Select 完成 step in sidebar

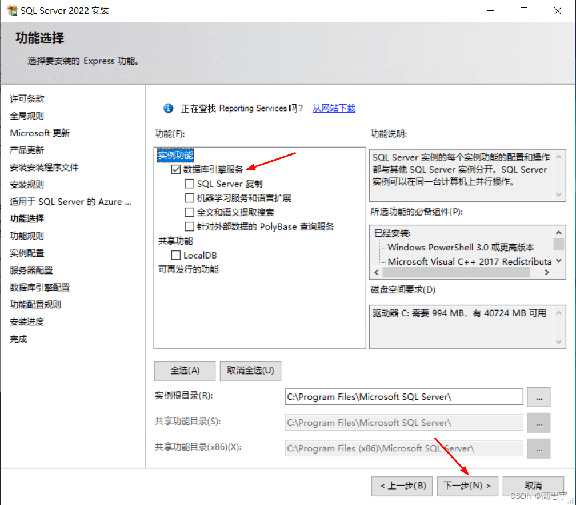point(18,339)
